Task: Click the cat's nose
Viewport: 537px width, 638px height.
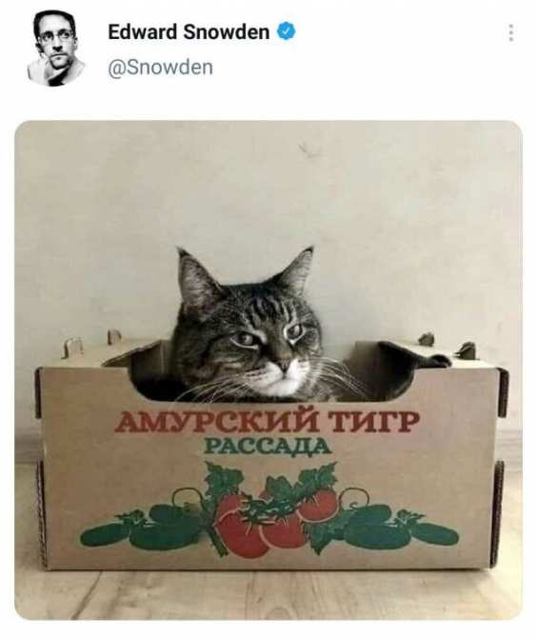Action: pos(284,365)
